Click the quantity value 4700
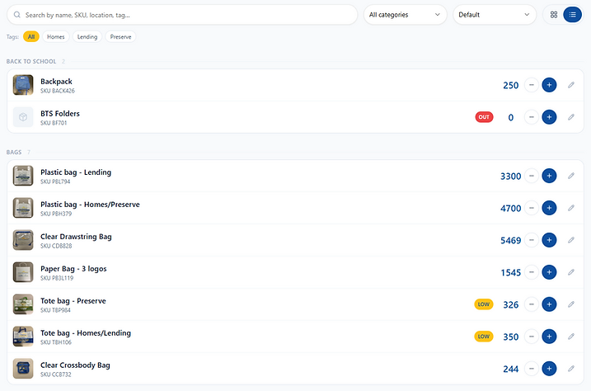This screenshot has width=591, height=391. point(511,209)
